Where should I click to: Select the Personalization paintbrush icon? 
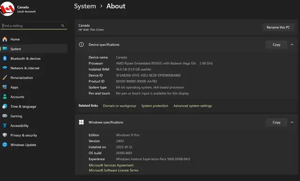5,78
